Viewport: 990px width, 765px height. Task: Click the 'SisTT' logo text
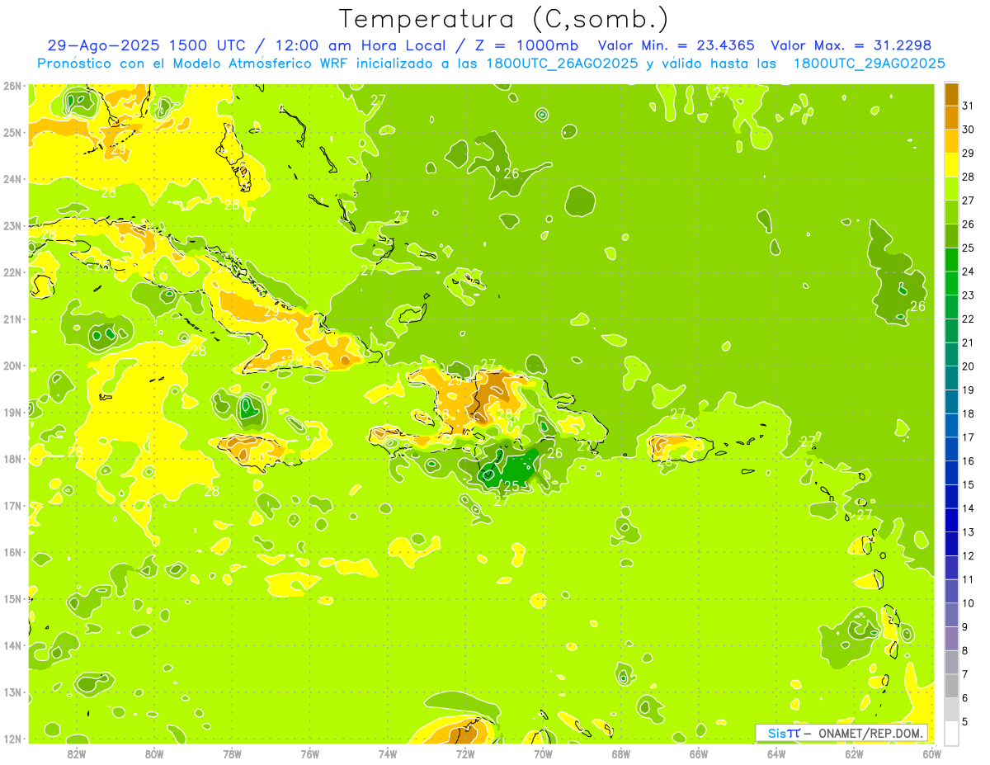pos(783,733)
